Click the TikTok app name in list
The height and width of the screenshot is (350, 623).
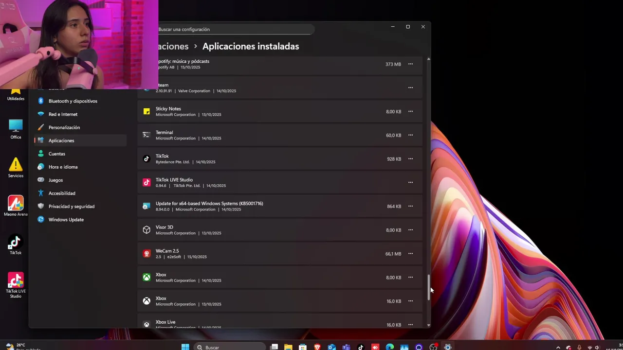coord(162,156)
